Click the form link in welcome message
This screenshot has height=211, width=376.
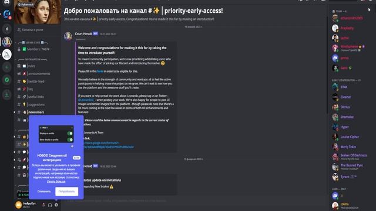[100, 72]
